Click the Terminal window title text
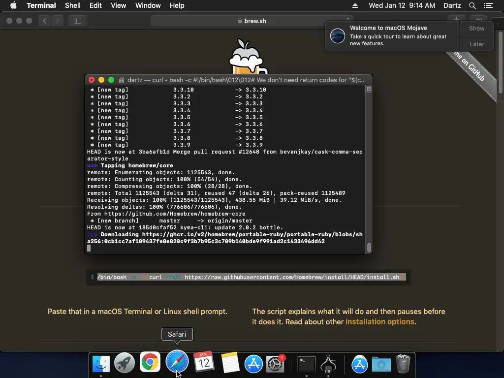 click(247, 80)
